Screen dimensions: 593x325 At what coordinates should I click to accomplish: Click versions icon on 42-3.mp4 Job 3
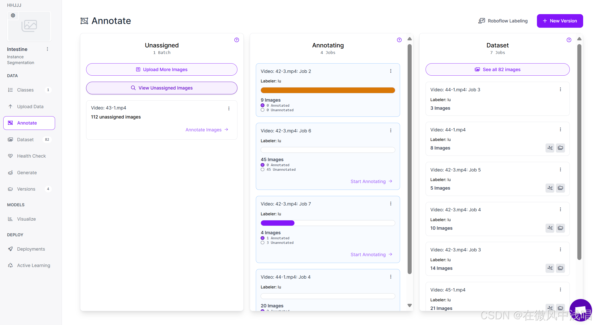pyautogui.click(x=560, y=268)
